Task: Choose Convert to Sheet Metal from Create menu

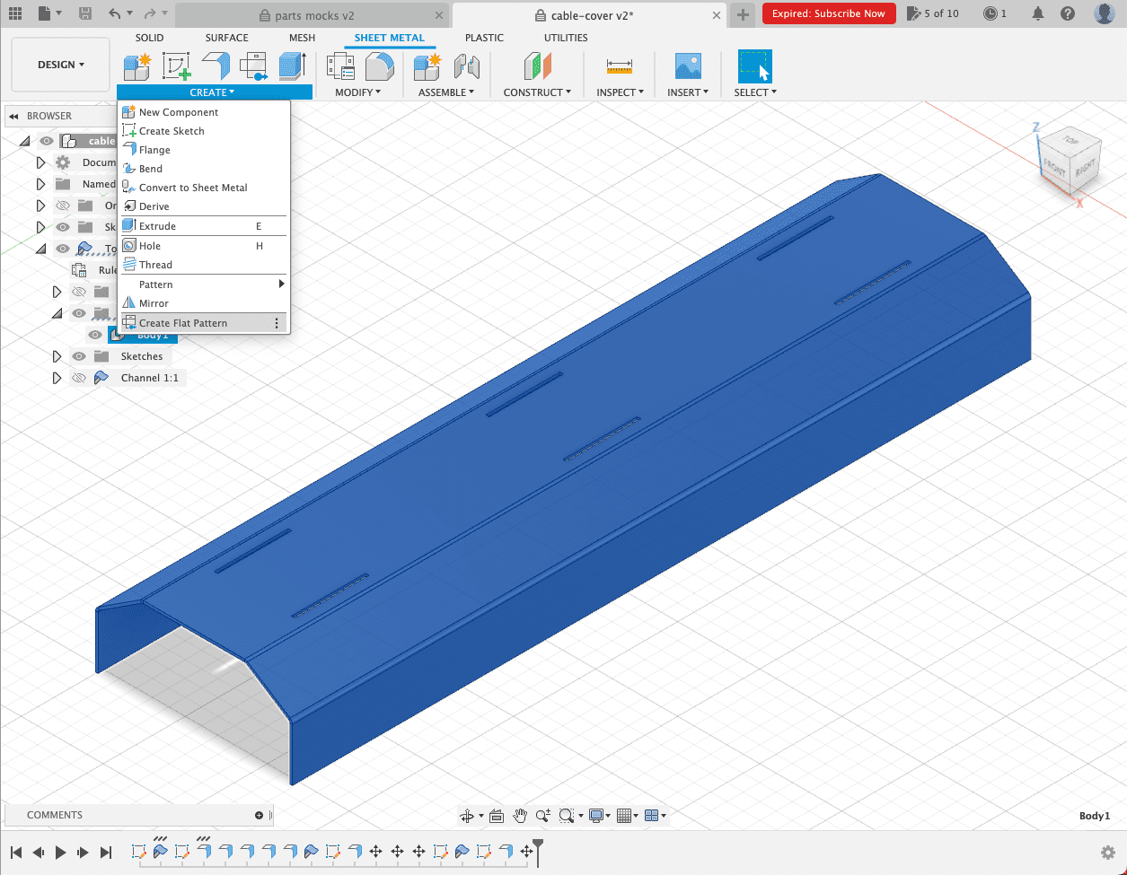Action: (192, 188)
